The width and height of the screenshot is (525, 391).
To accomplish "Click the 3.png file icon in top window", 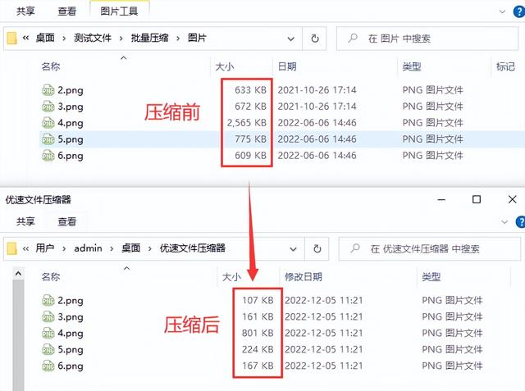I will [x=48, y=107].
